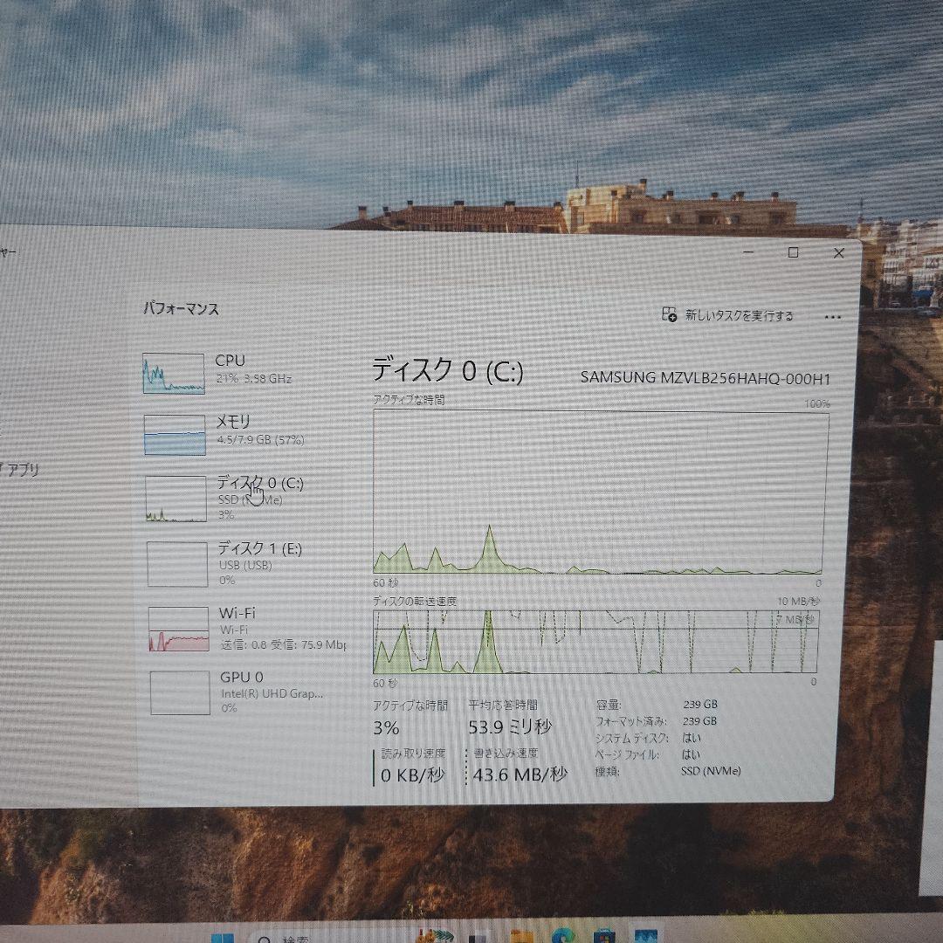Image resolution: width=943 pixels, height=943 pixels.
Task: Open File Explorer from the taskbar
Action: (522, 938)
